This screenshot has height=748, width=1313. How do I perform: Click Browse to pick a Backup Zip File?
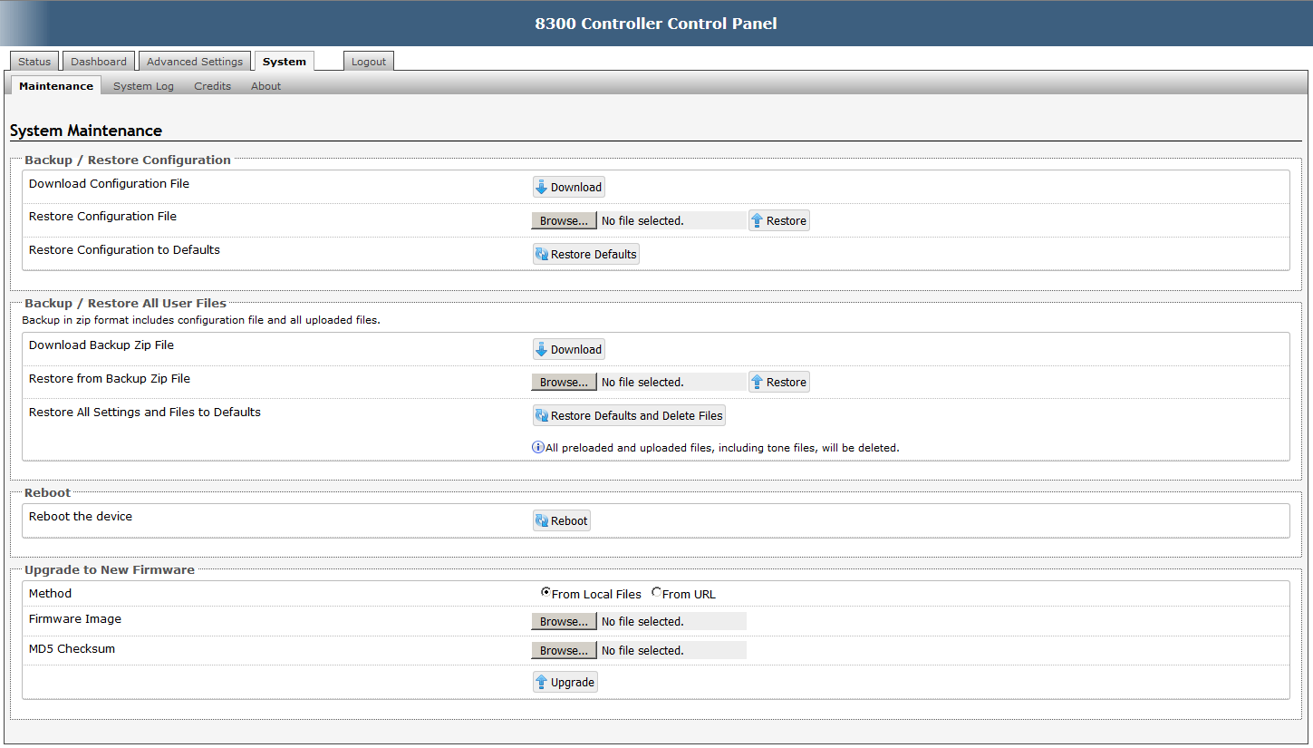564,381
